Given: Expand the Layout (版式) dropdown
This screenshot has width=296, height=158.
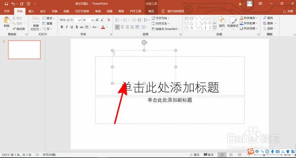Looking at the screenshot, I should pyautogui.click(x=48, y=18).
